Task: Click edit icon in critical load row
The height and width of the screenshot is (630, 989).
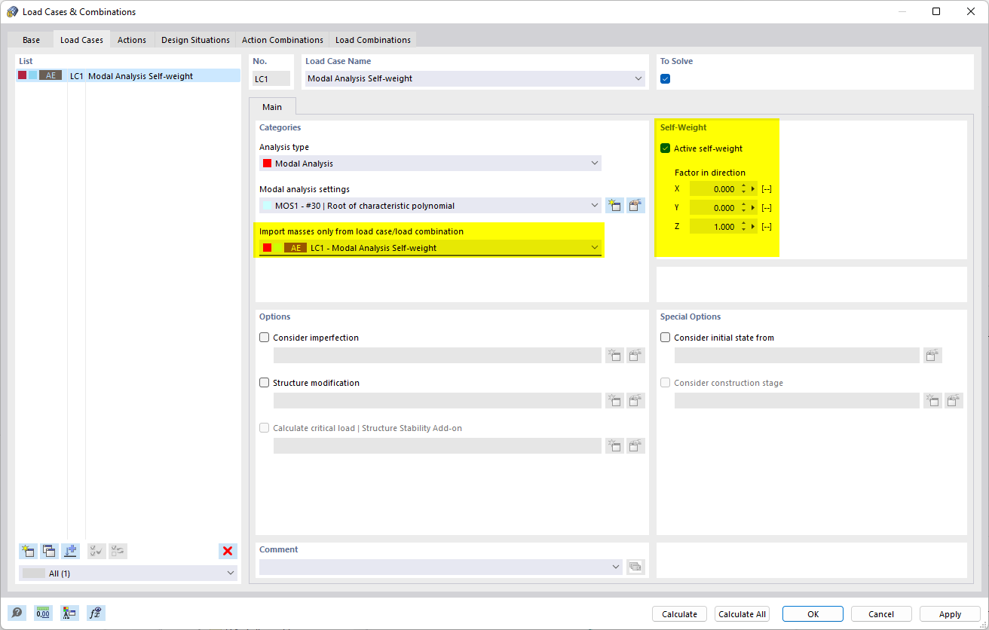Action: [635, 446]
